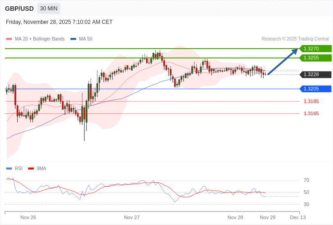Click the black 1.3228 current price tag

pos(315,74)
